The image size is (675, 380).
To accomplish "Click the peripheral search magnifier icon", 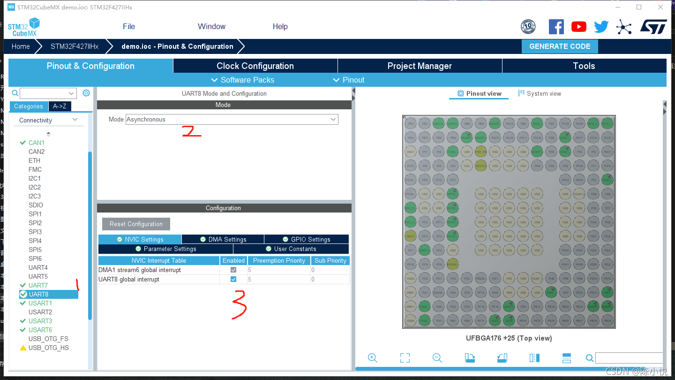I will click(x=15, y=93).
